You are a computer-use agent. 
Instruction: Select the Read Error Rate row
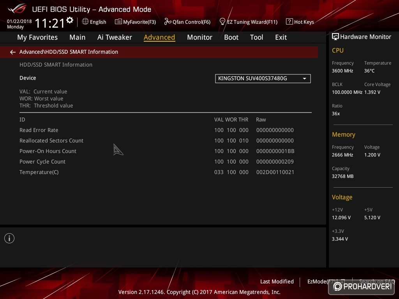[x=165, y=130]
